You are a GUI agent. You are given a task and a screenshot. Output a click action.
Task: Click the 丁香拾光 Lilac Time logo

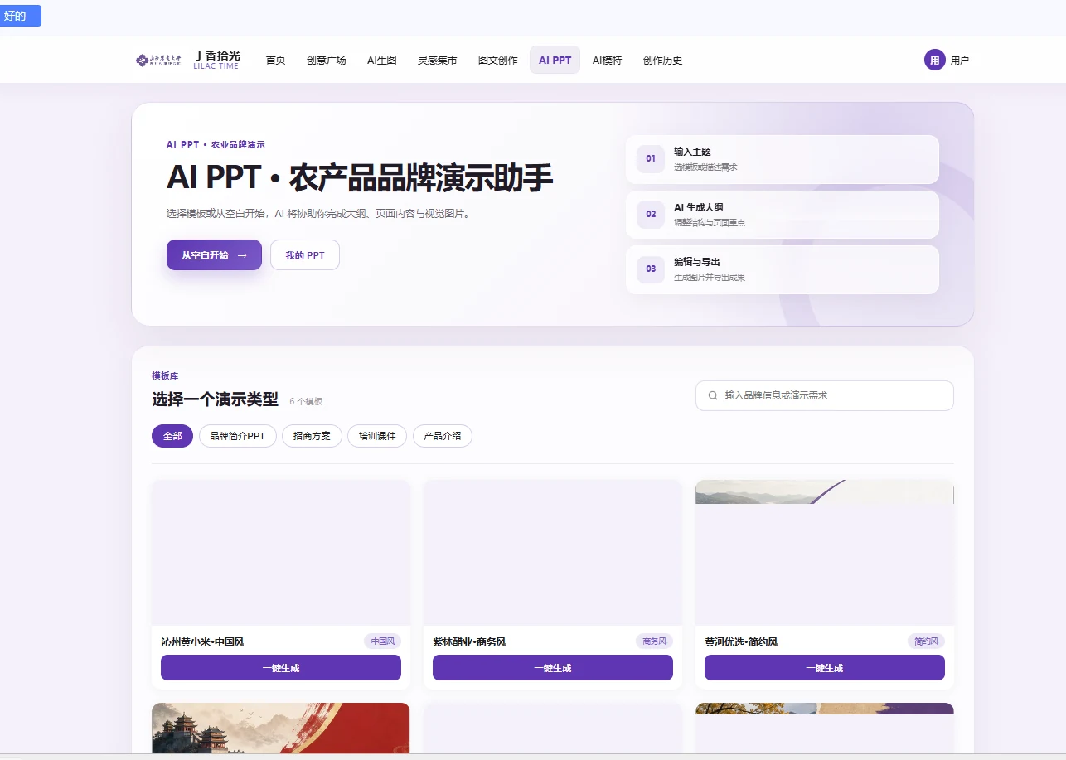pos(188,60)
